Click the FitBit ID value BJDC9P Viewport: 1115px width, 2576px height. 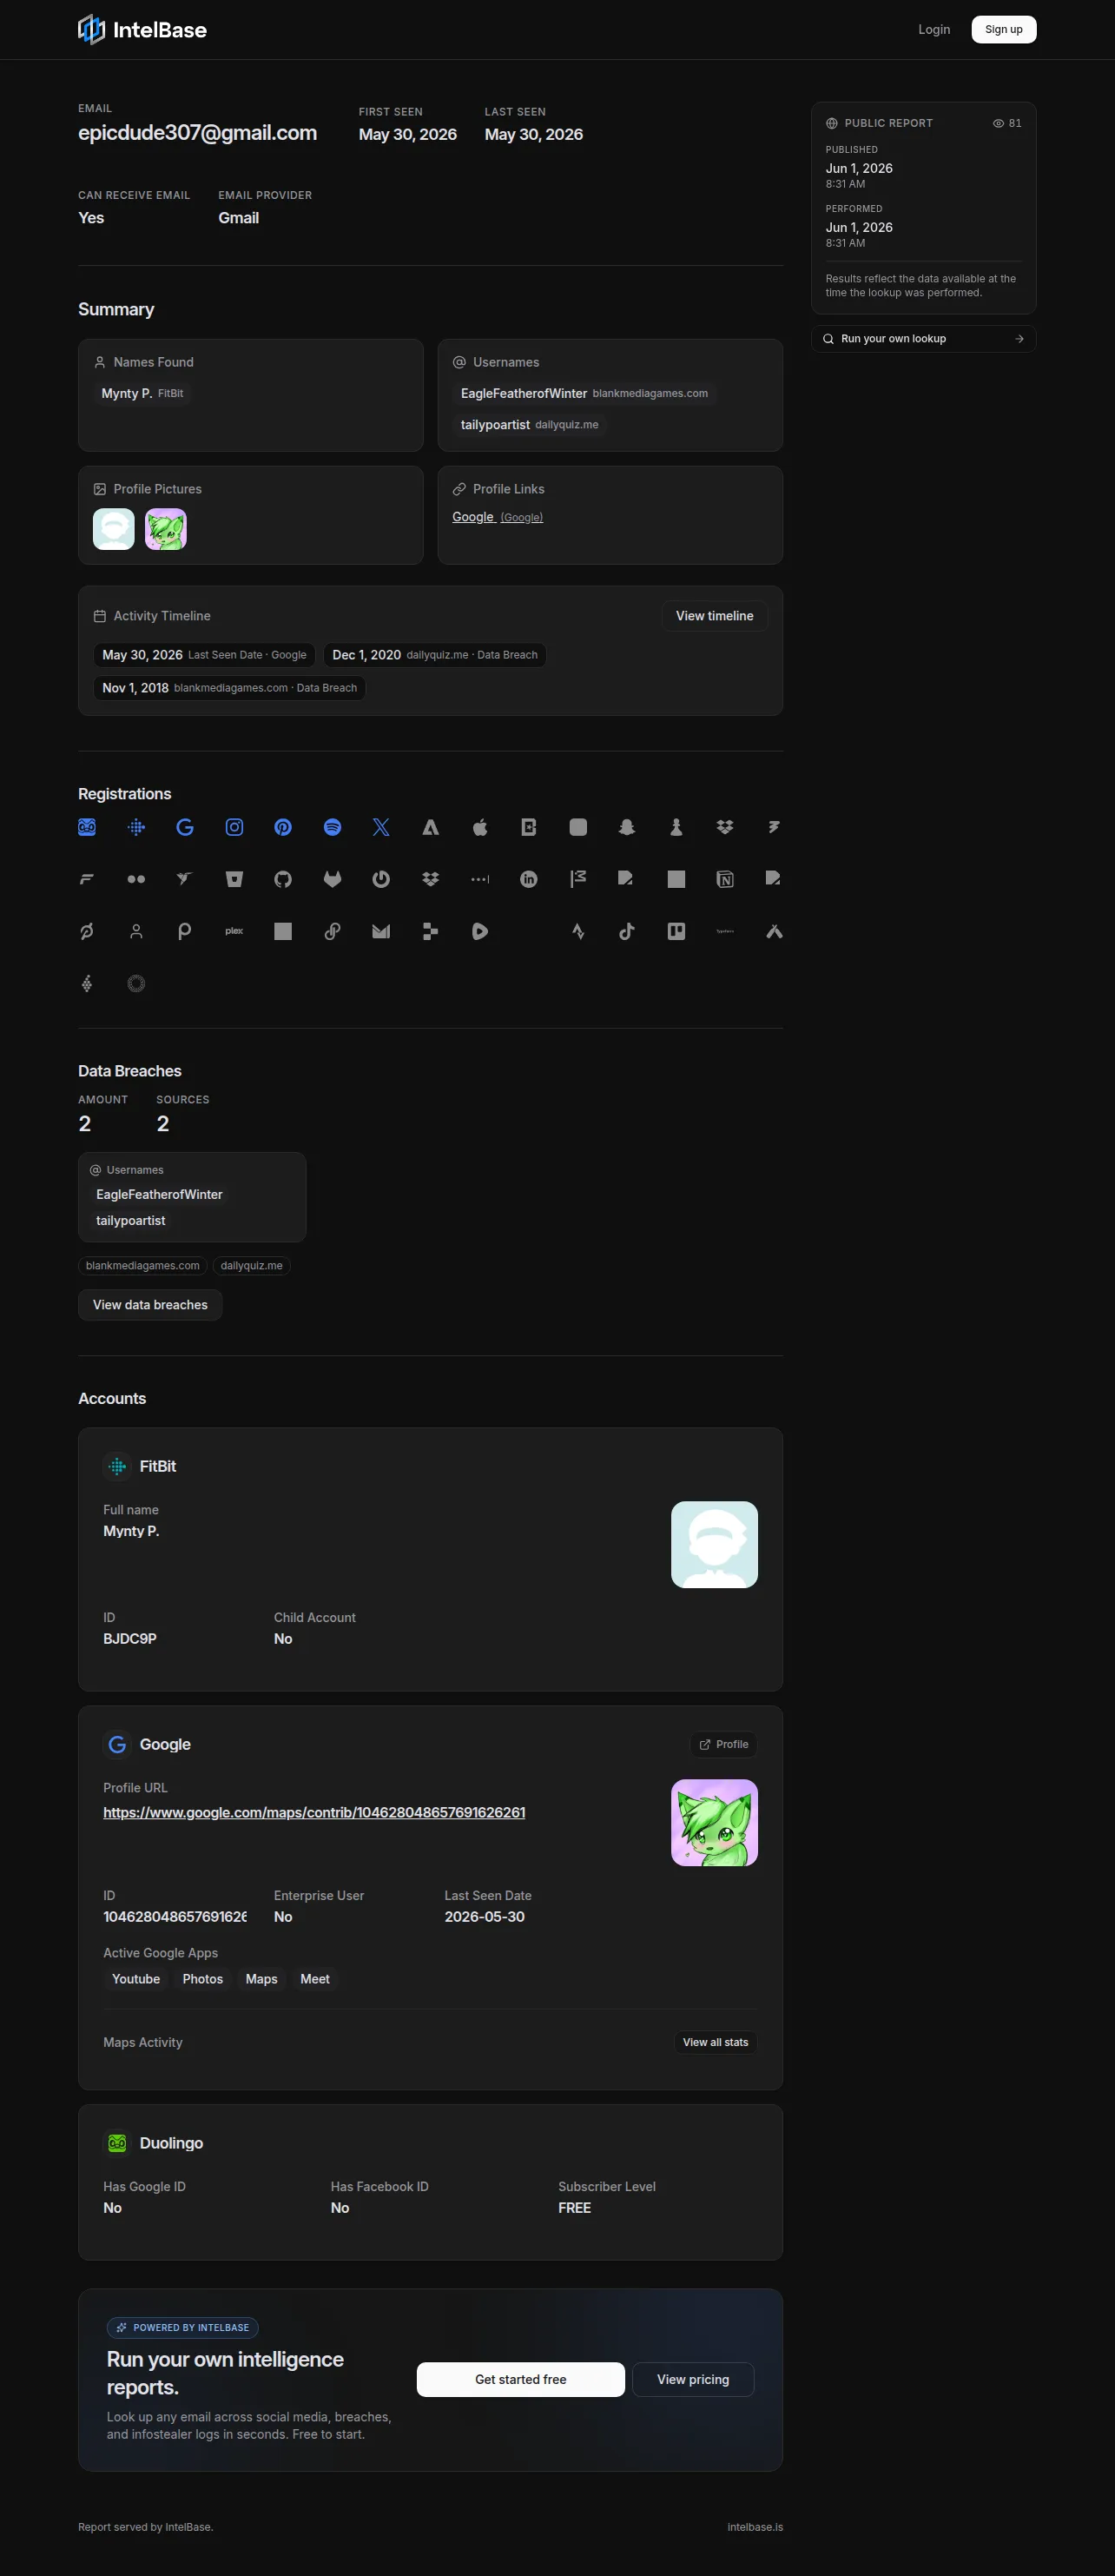pyautogui.click(x=130, y=1638)
